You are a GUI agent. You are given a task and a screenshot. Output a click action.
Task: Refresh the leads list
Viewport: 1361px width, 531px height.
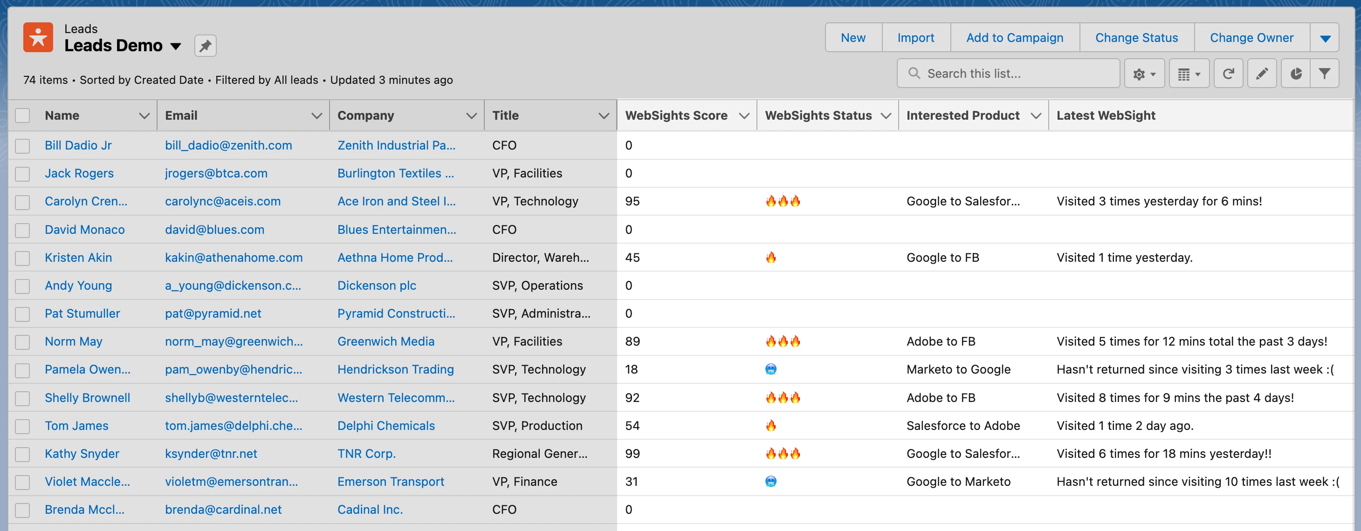click(1228, 74)
